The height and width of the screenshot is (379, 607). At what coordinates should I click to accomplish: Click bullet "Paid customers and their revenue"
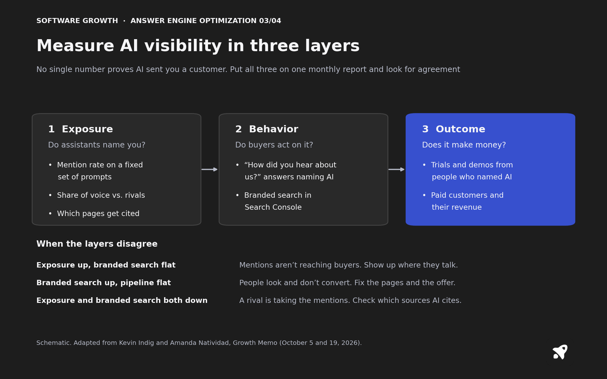click(463, 201)
